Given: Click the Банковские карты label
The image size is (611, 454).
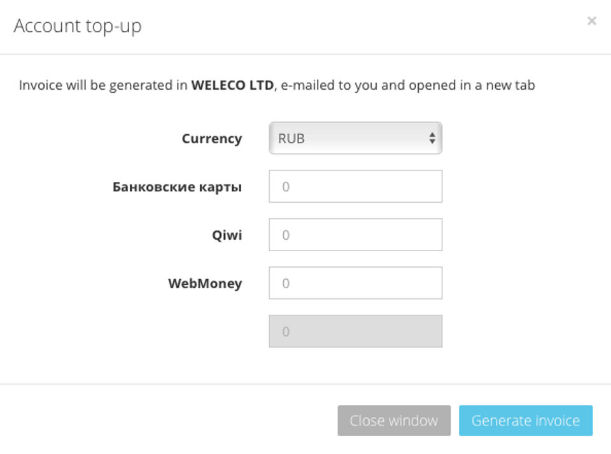Looking at the screenshot, I should [x=177, y=187].
